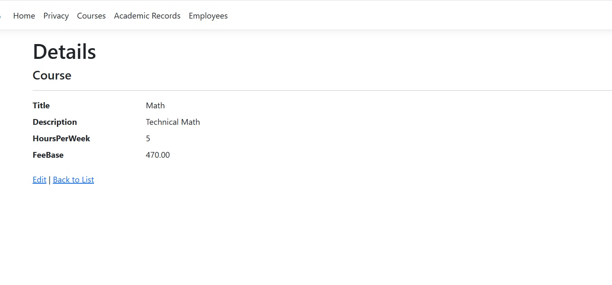Click the separator between Edit and Back
The height and width of the screenshot is (285, 612).
[x=49, y=180]
